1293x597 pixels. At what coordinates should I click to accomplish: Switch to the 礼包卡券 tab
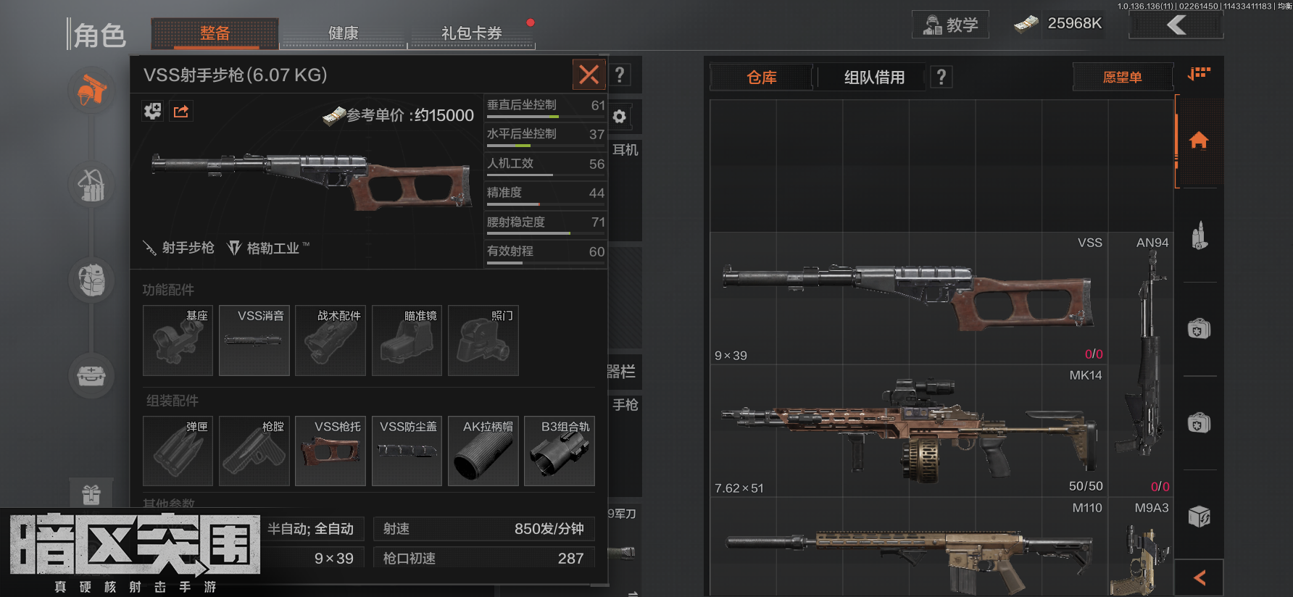(472, 33)
